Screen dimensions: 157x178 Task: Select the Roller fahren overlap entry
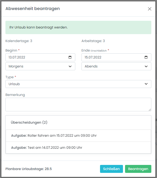[x=54, y=135]
